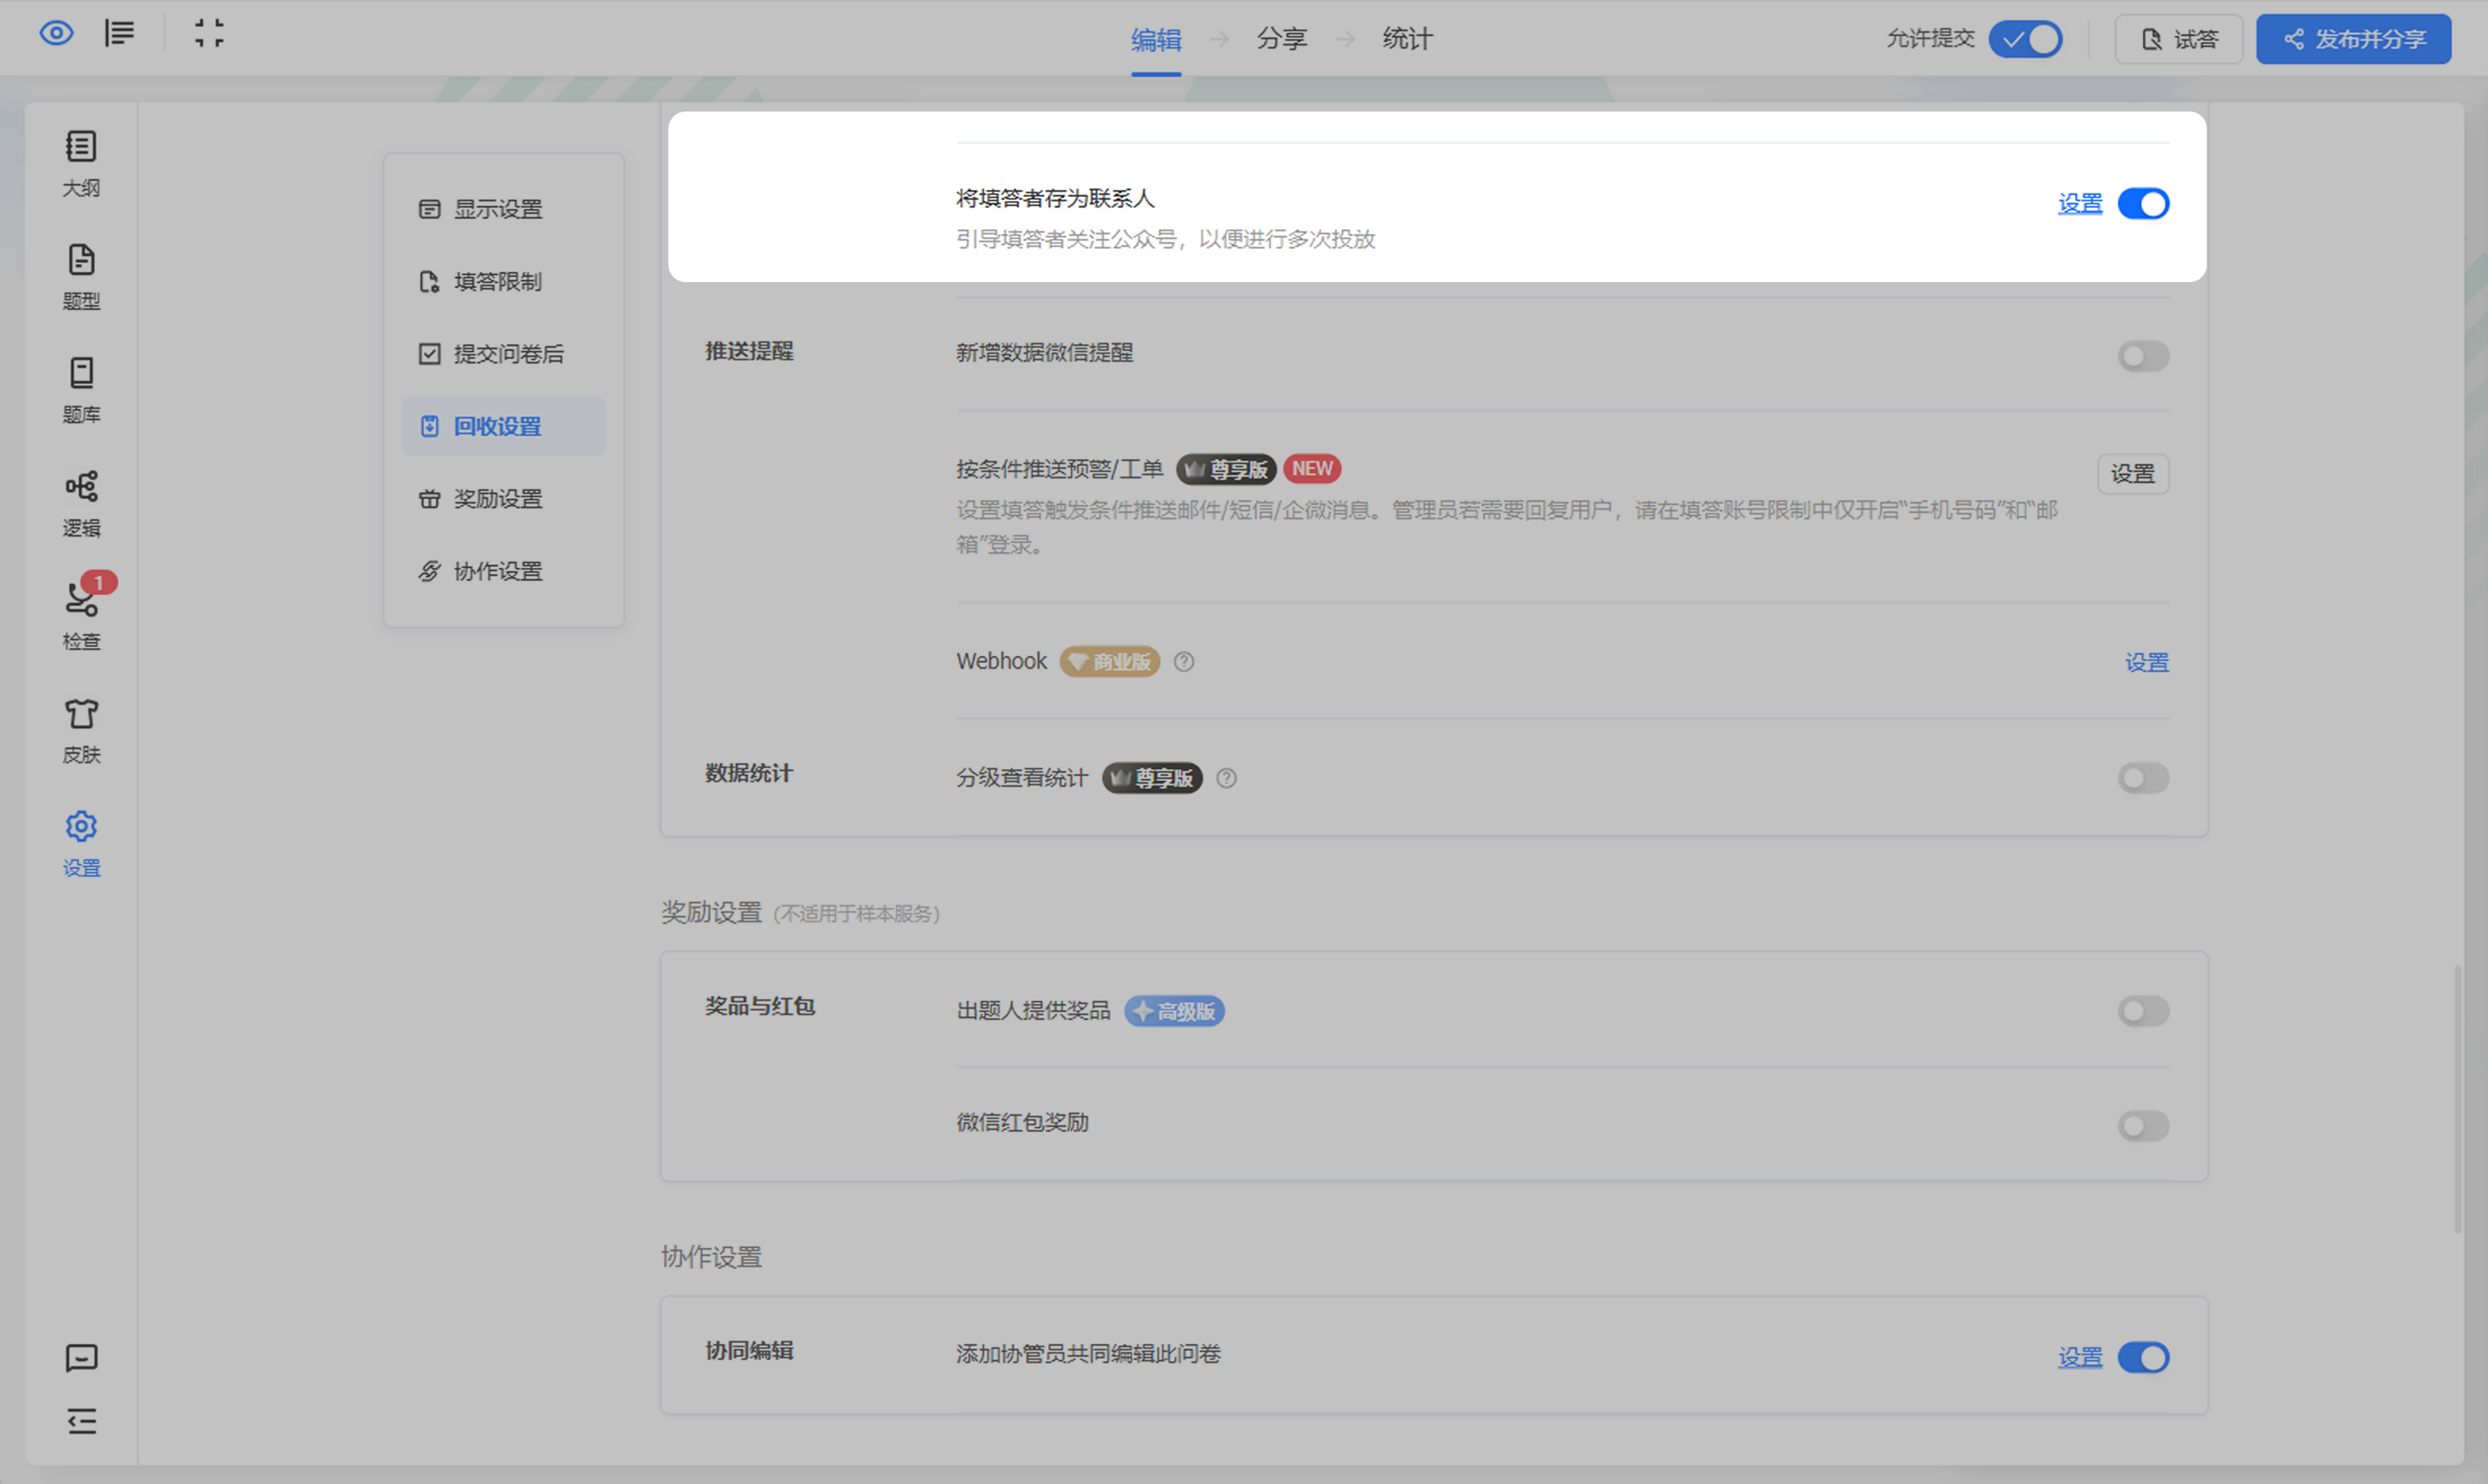Click the 尊享版 badge beside 按条件推送预警/工单
2488x1484 pixels.
[x=1226, y=469]
